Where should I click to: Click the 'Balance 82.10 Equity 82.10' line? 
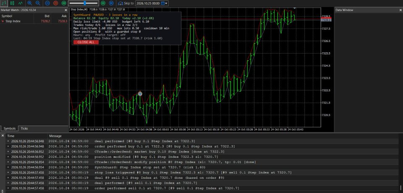point(113,18)
